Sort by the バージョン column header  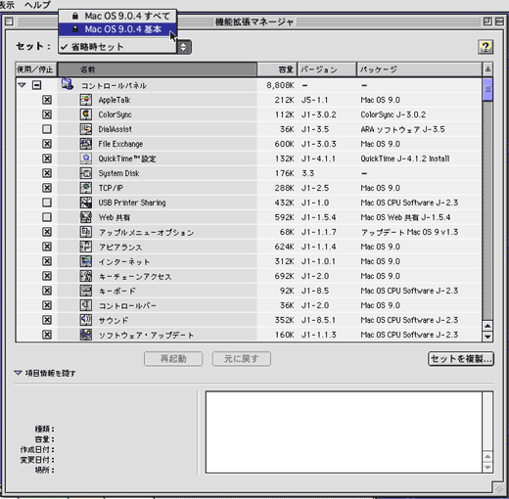(x=327, y=69)
